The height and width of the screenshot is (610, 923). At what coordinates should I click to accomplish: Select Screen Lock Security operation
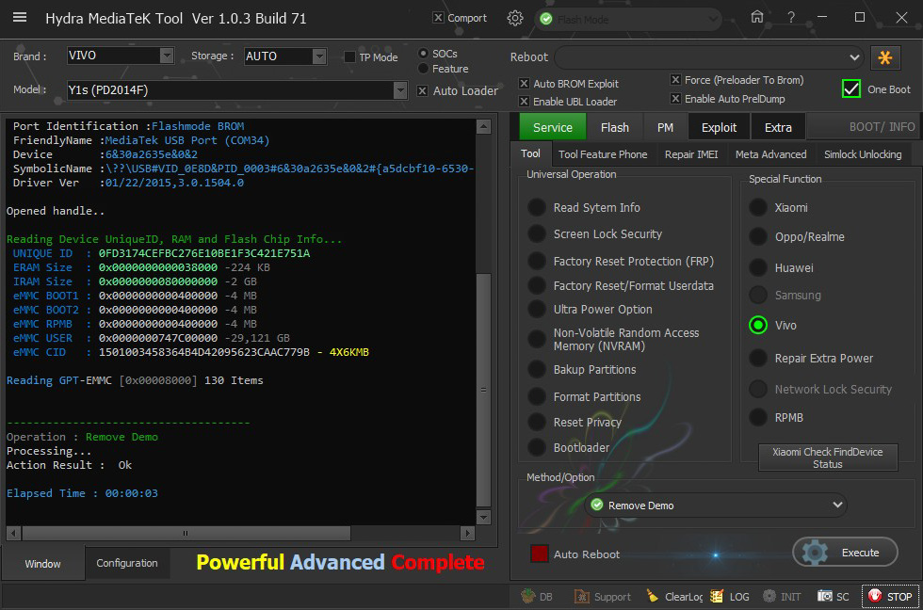click(x=536, y=233)
